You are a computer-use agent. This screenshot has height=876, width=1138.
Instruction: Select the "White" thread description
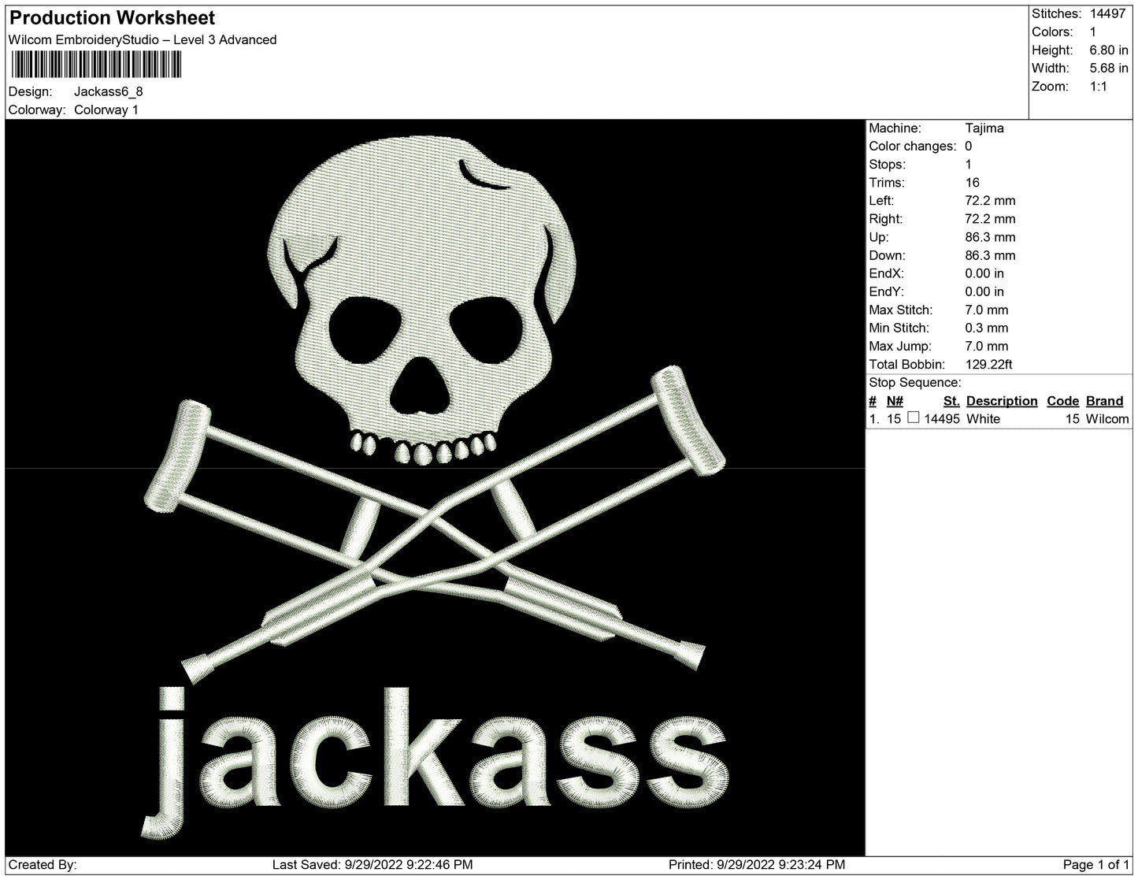tap(983, 419)
